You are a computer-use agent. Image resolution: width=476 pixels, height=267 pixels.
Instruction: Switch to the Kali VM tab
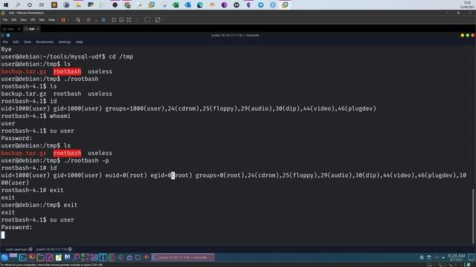pos(31,29)
